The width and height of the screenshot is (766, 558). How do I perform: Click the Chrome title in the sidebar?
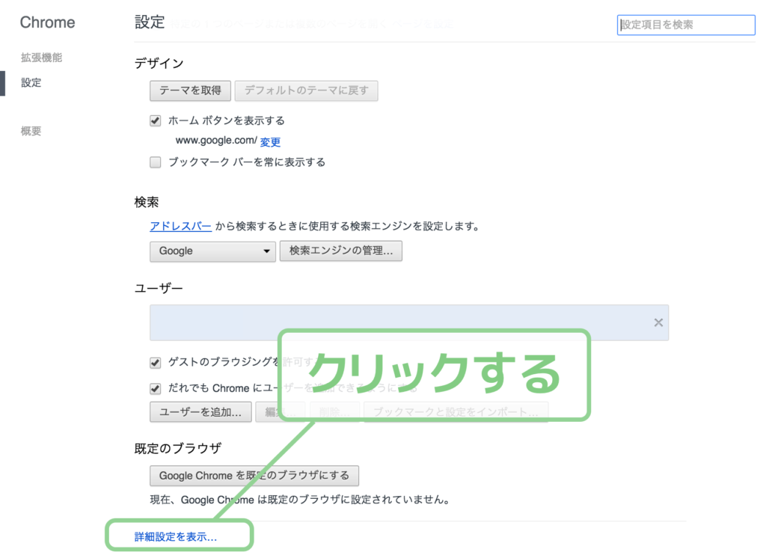(x=47, y=22)
